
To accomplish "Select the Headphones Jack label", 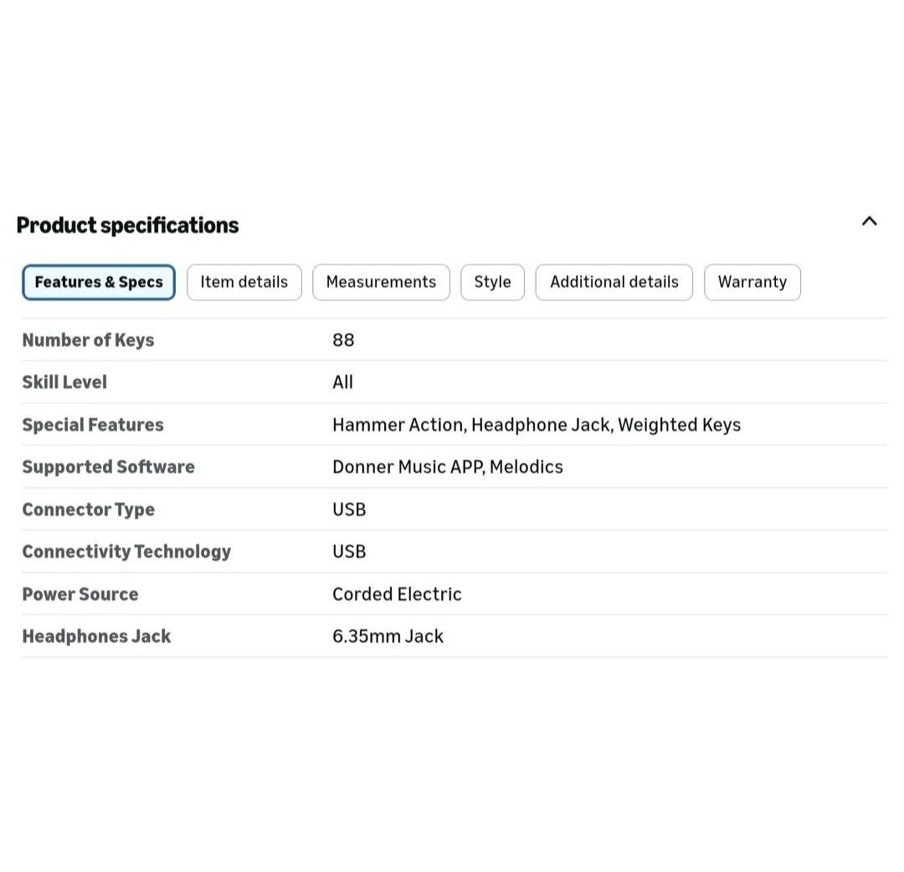I will point(96,636).
